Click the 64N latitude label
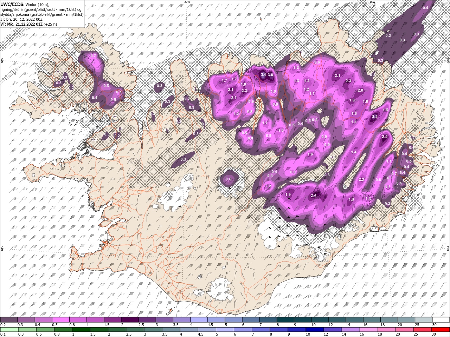 click(x=448, y=248)
